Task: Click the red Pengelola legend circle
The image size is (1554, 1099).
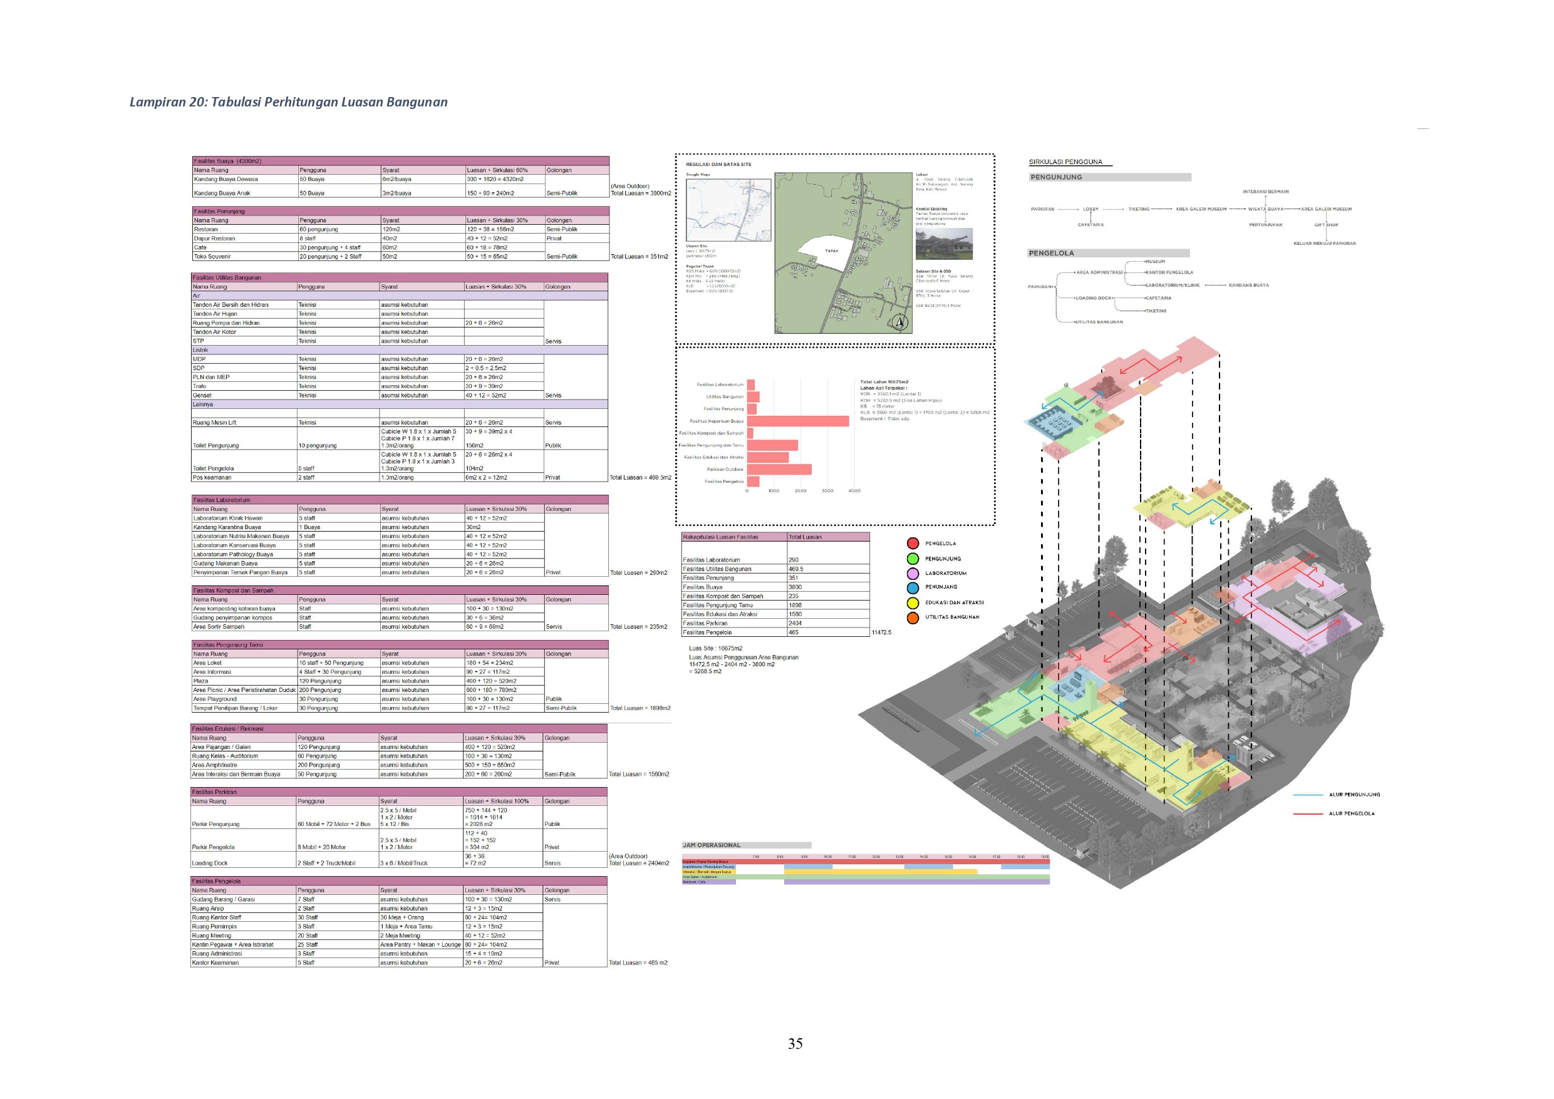Action: click(x=913, y=544)
